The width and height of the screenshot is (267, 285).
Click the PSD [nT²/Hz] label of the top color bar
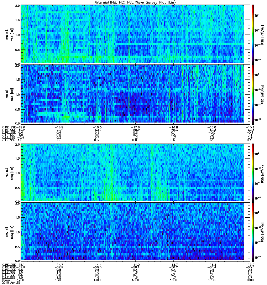pos(262,35)
